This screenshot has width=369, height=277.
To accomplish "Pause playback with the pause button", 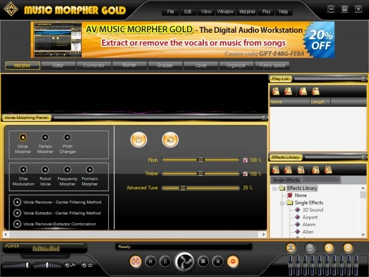I will (165, 261).
